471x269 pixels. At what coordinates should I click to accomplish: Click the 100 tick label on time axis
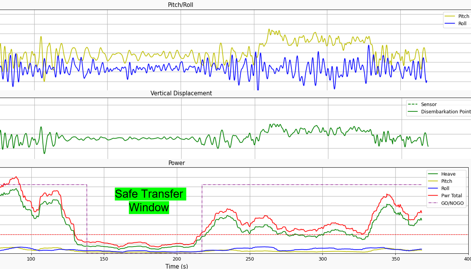point(31,259)
